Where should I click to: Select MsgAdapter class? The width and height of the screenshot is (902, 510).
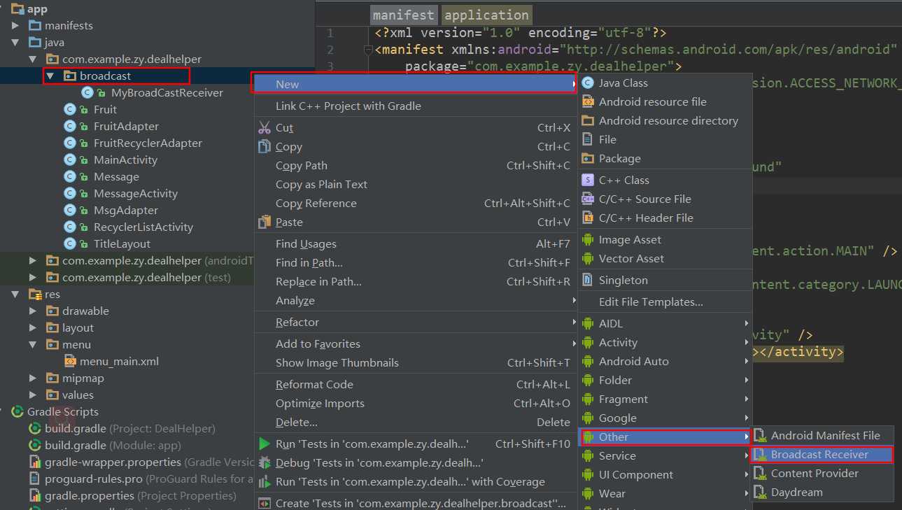tap(126, 210)
